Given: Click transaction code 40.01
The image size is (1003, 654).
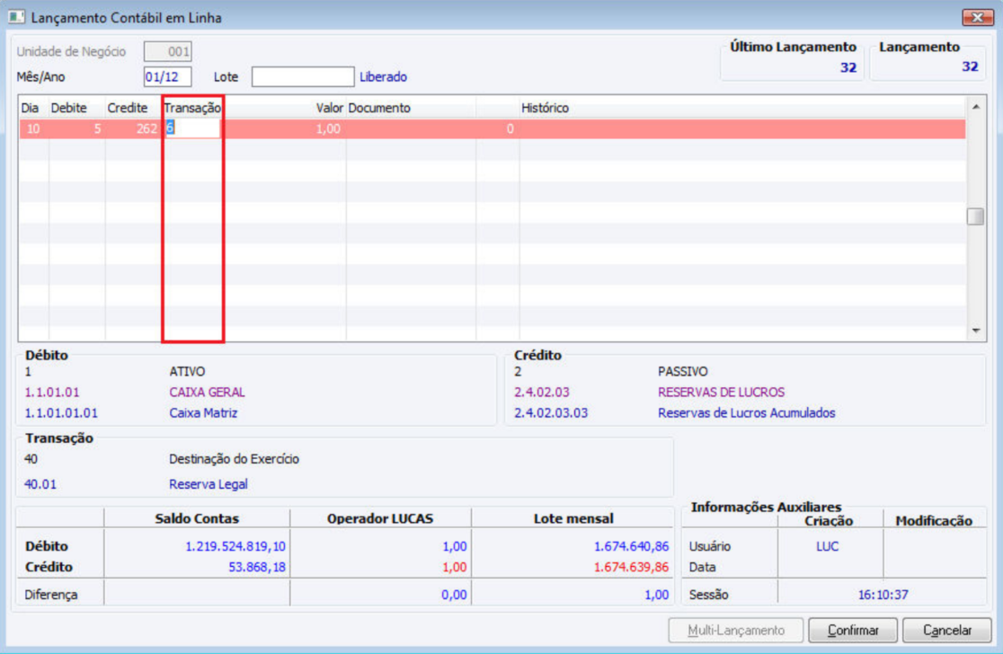Looking at the screenshot, I should tap(40, 484).
